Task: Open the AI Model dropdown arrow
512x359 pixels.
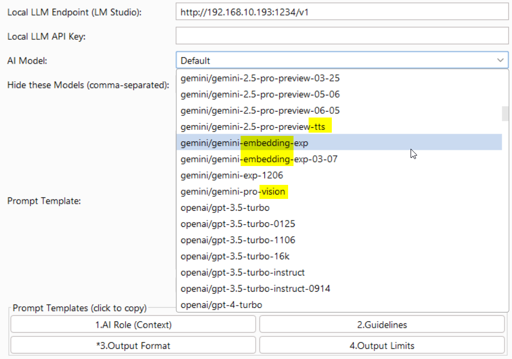Action: pyautogui.click(x=500, y=60)
